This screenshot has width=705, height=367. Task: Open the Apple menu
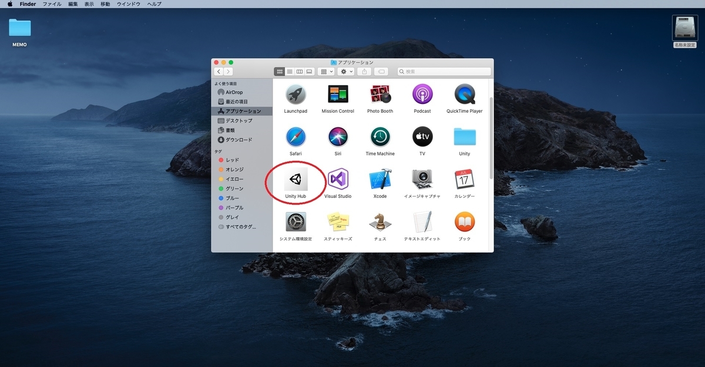coord(9,4)
